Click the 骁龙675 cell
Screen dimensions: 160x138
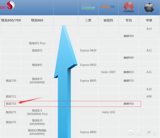tap(11, 112)
